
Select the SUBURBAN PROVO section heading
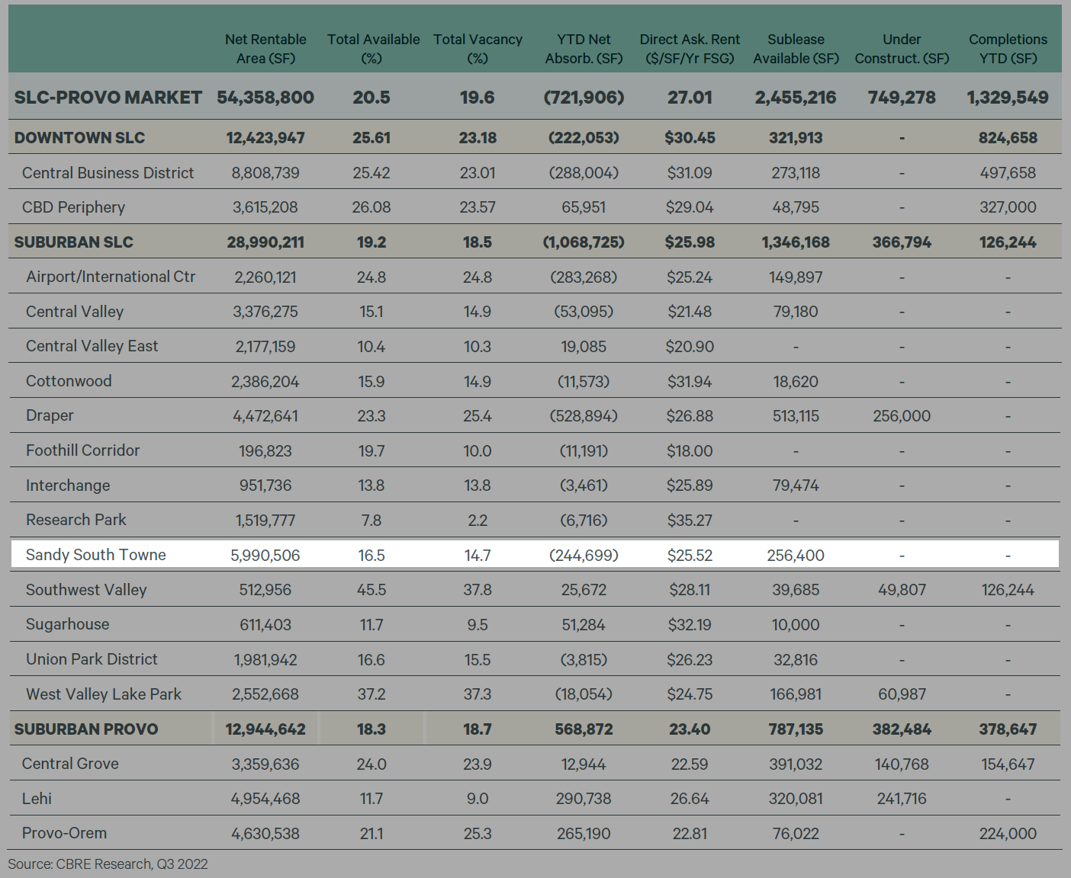click(x=86, y=729)
